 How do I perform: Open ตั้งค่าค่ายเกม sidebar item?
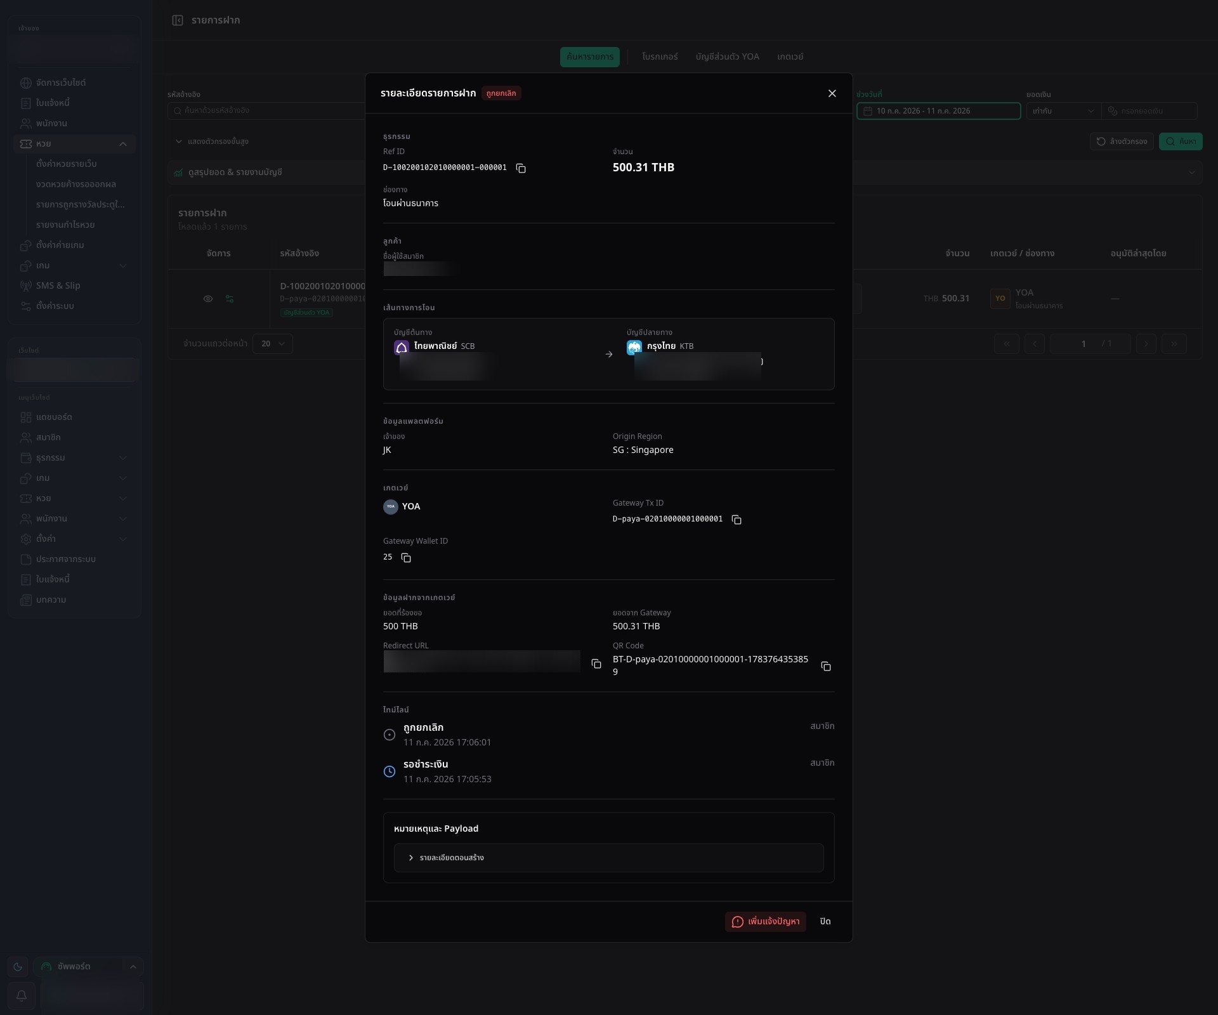(x=74, y=245)
